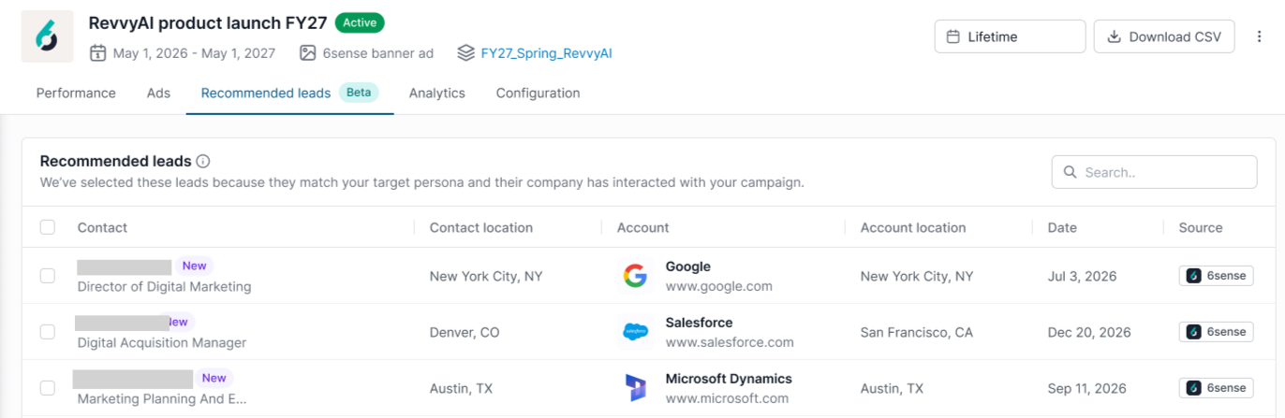Open the Lifetime date range dropdown
1285x418 pixels.
coord(1011,36)
